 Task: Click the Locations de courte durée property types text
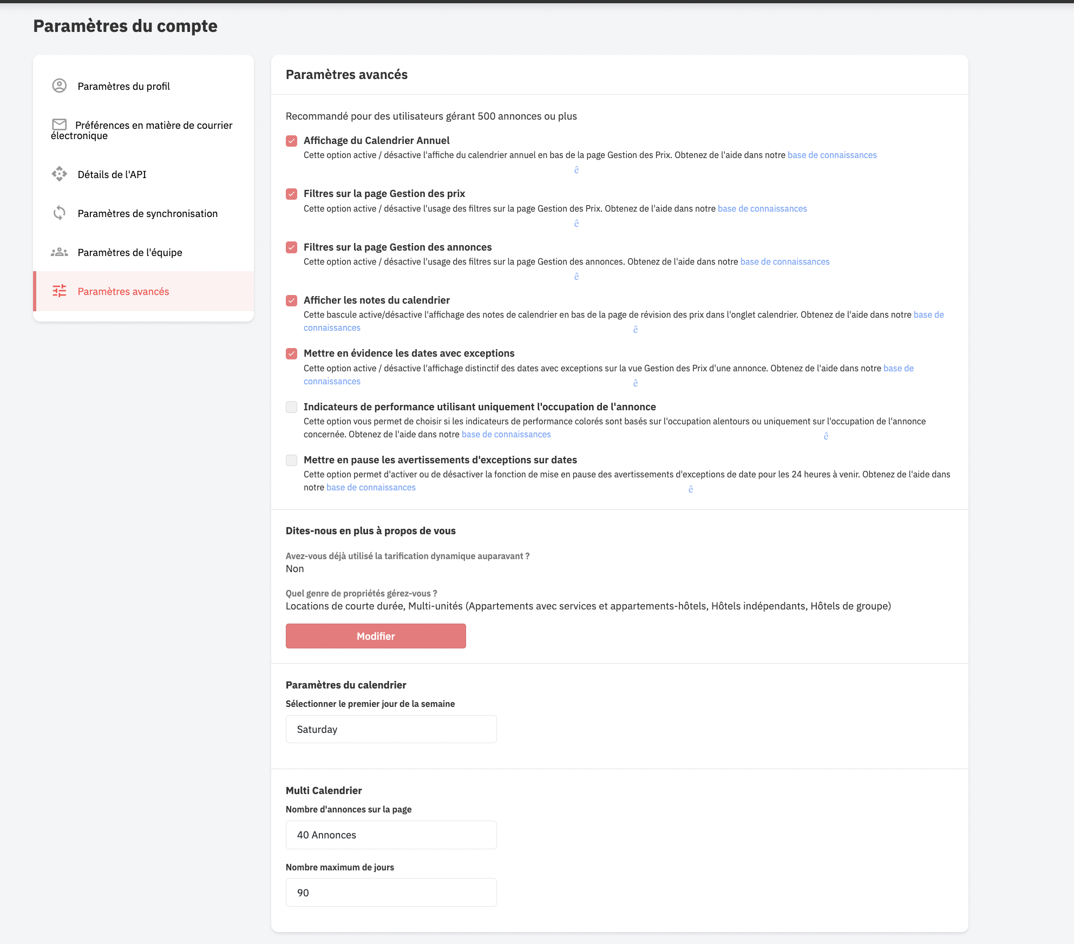coord(588,606)
